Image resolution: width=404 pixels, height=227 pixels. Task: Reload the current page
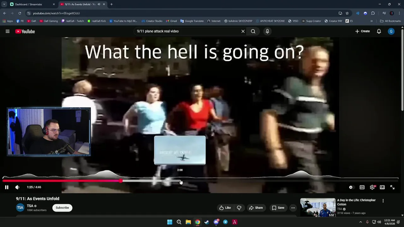click(x=20, y=13)
